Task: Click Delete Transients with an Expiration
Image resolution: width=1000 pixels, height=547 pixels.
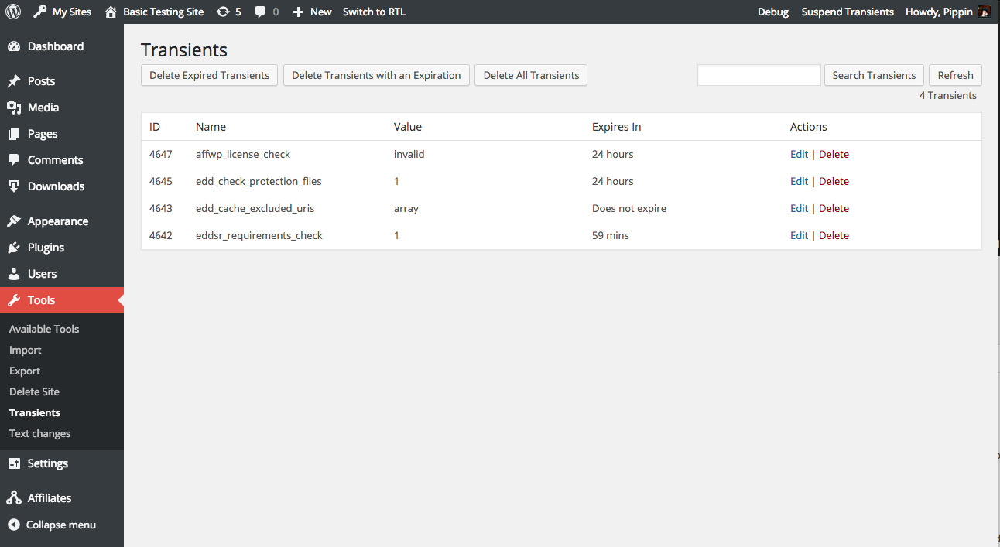Action: [376, 75]
